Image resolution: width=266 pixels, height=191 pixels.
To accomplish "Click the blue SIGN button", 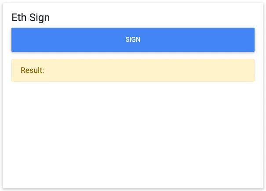I will coord(133,40).
